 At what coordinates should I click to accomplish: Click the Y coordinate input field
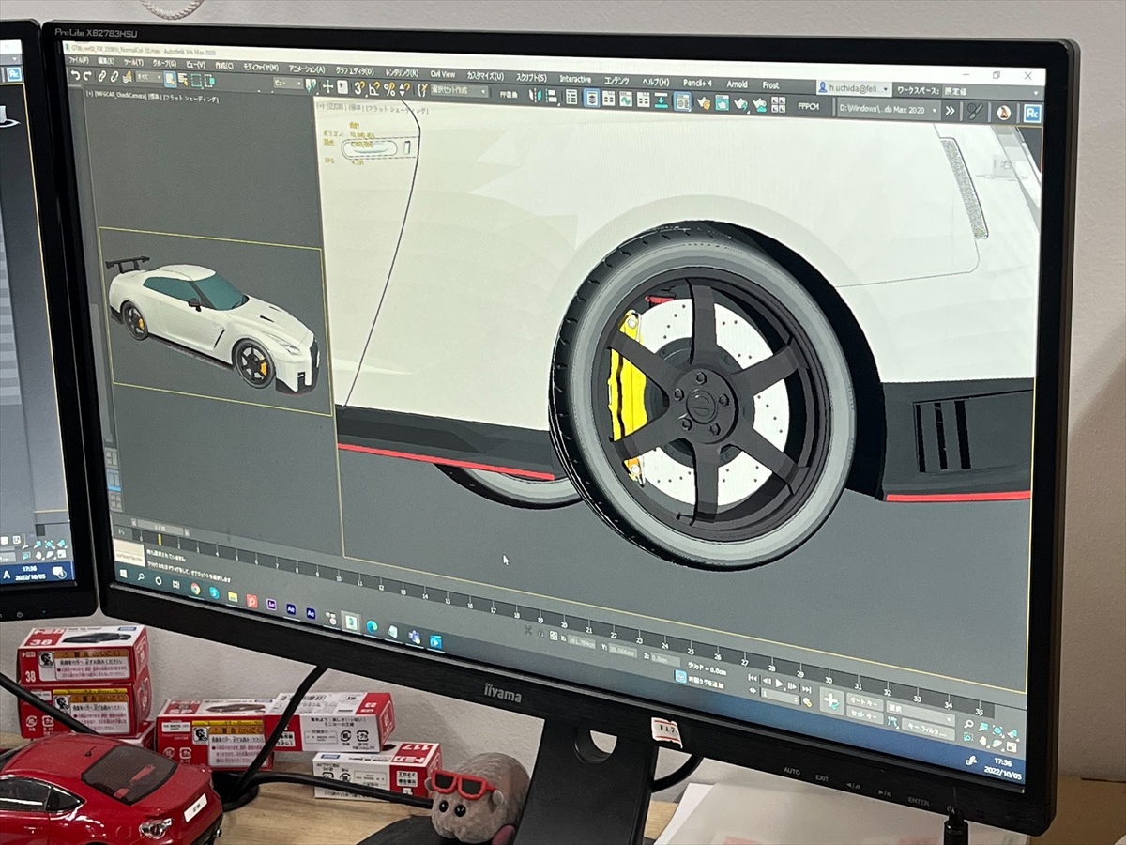pyautogui.click(x=622, y=651)
